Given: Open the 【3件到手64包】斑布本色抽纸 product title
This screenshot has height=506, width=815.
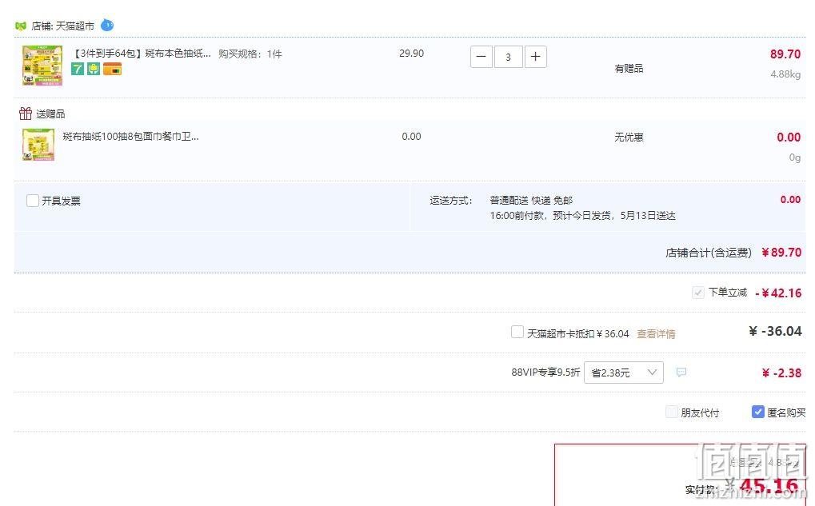Looking at the screenshot, I should click(141, 54).
